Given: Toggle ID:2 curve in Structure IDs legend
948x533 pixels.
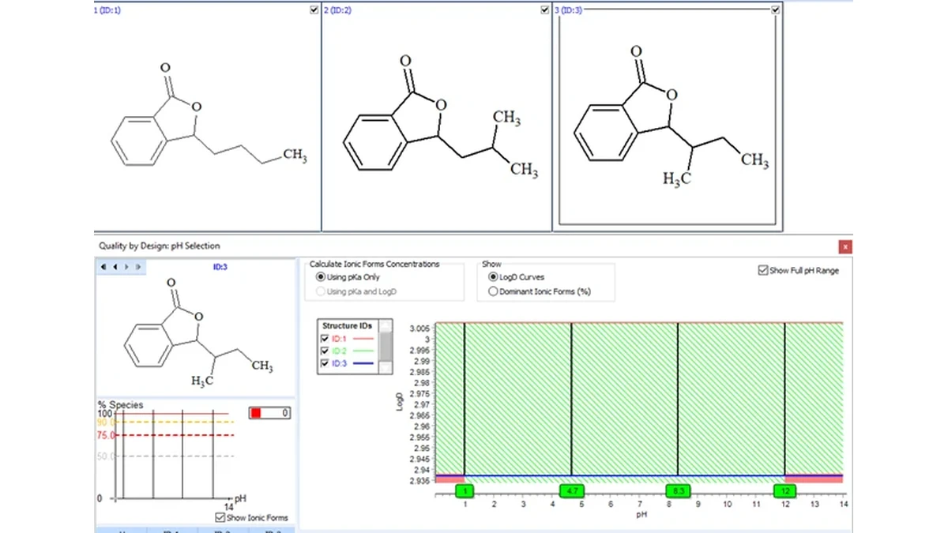Looking at the screenshot, I should pyautogui.click(x=325, y=351).
